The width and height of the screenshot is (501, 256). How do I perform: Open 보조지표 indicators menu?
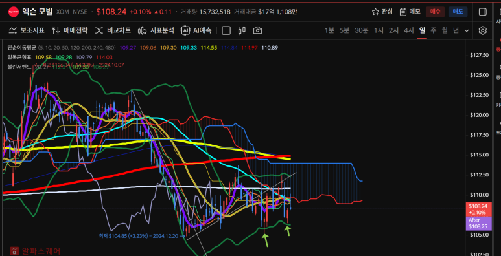click(27, 30)
